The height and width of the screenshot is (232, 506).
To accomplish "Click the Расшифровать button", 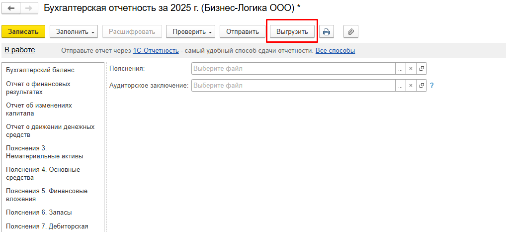I will tap(132, 32).
